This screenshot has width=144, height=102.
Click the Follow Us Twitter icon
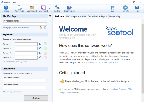click(125, 8)
